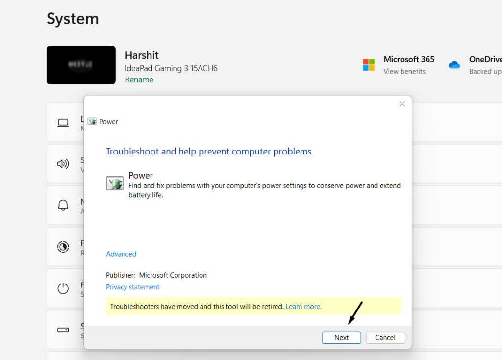502x360 pixels.
Task: Click the Next button in Power troubleshooter
Action: coord(341,337)
